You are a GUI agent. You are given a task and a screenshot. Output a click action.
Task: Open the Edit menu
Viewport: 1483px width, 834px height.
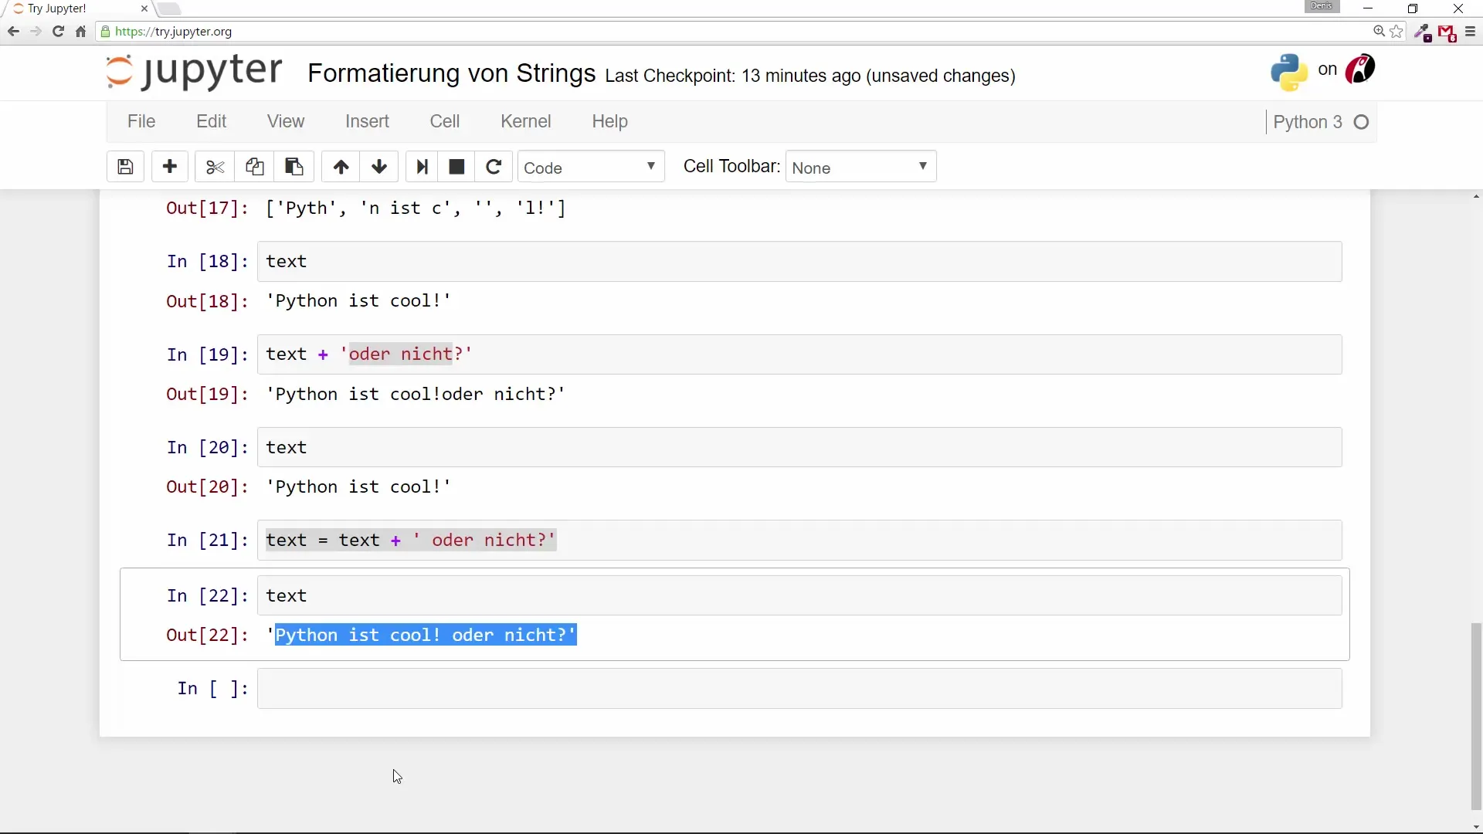pos(211,121)
